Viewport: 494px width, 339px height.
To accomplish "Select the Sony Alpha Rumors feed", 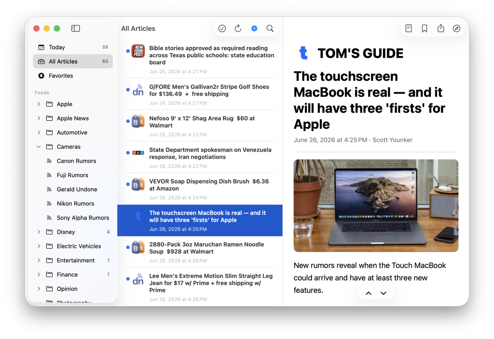I will (73, 217).
